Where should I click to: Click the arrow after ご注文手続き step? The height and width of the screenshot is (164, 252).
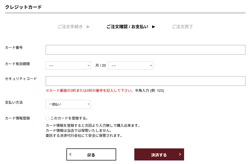tap(88, 27)
